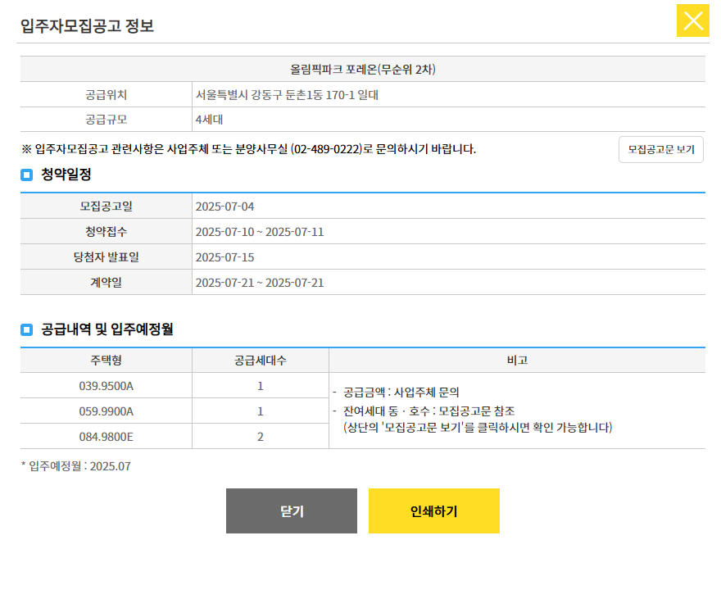
Task: Click the 청약접수 period 2025-07-10 ~ 2025-07-11
Action: click(x=260, y=232)
